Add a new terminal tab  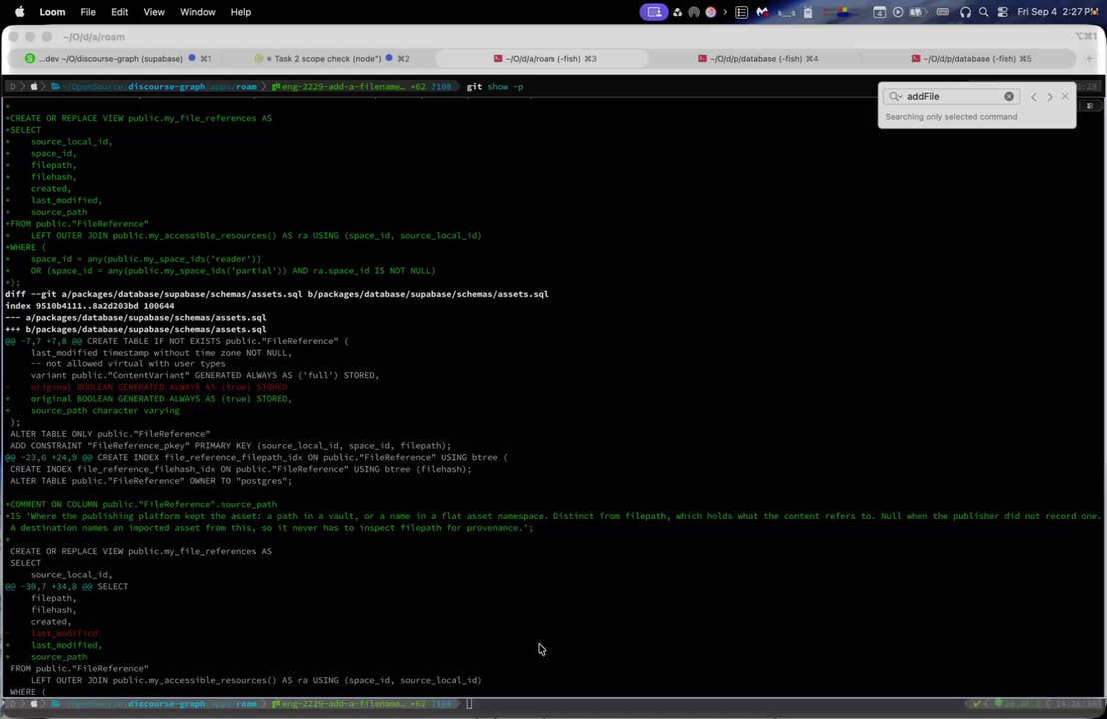(x=1089, y=59)
